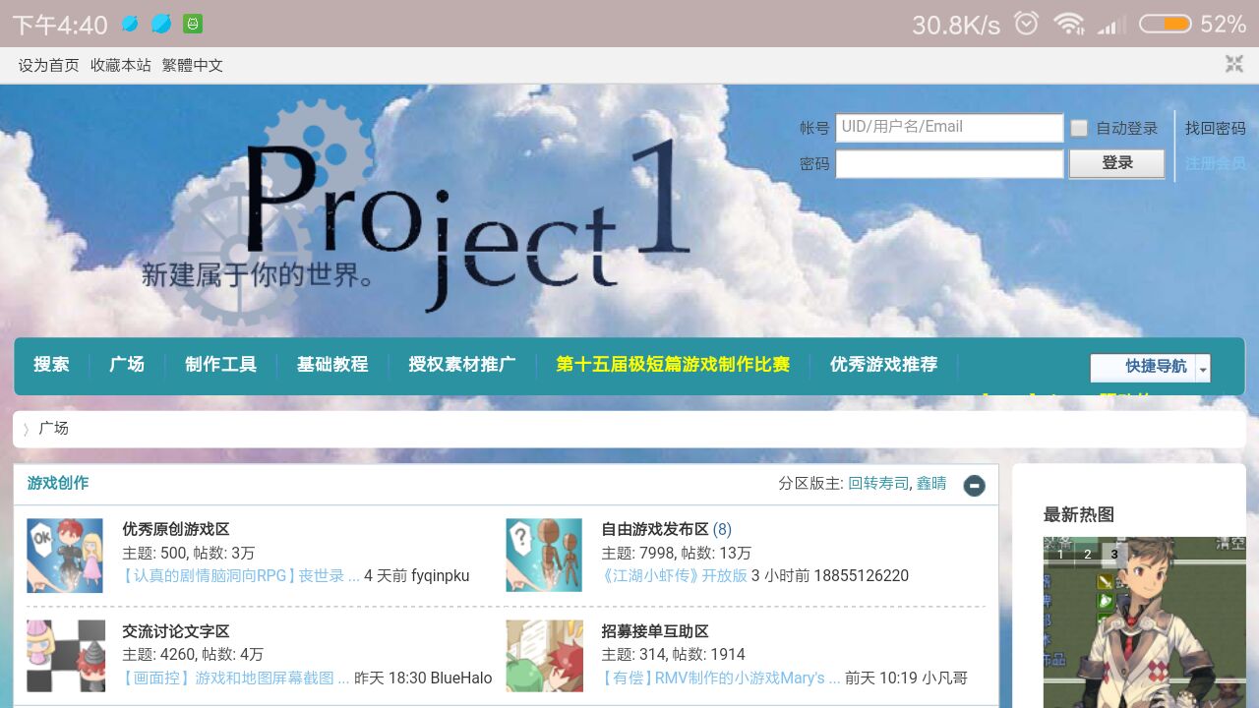Click 收藏本站 link
The height and width of the screenshot is (708, 1259).
[121, 65]
